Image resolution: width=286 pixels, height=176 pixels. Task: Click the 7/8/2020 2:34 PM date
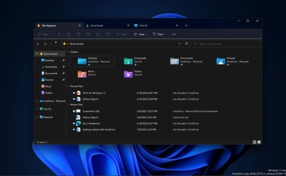(x=146, y=130)
